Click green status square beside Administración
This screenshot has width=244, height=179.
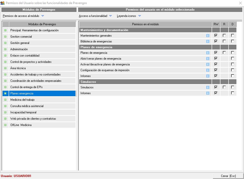pyautogui.click(x=5, y=49)
